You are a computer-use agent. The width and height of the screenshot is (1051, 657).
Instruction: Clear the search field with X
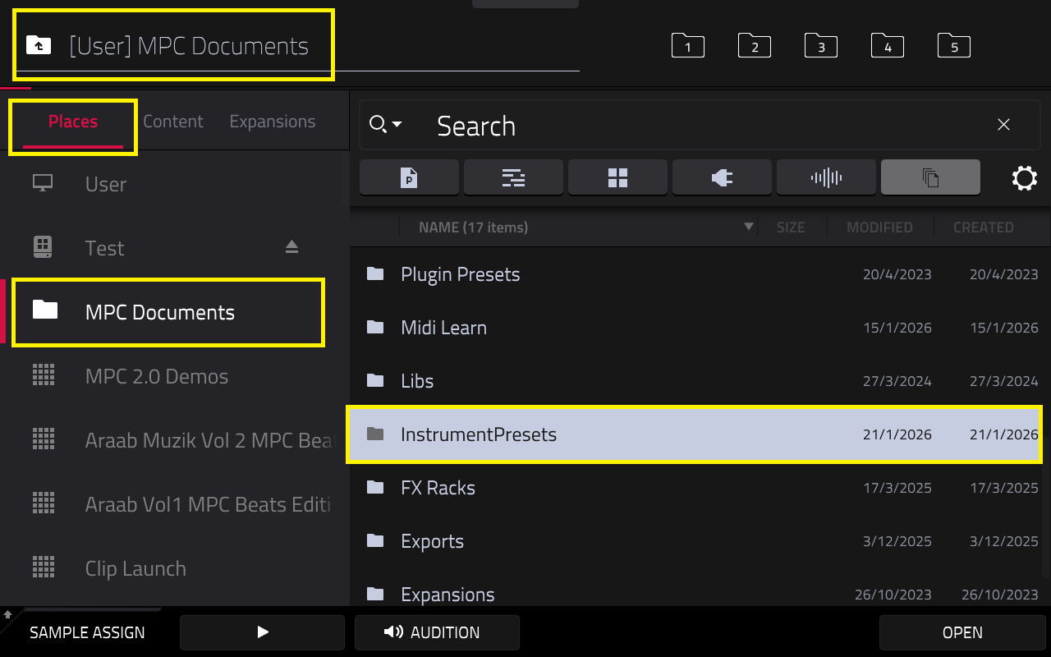(1003, 125)
